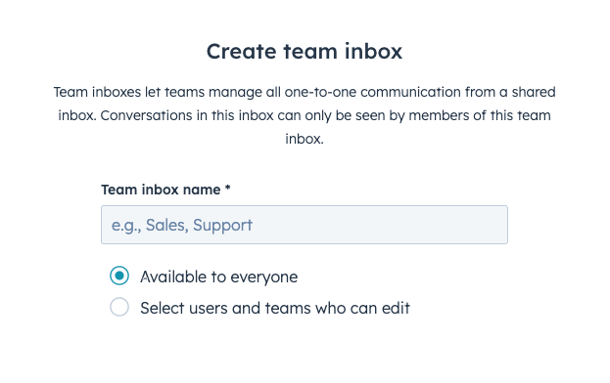Click the description line starting 'Team inboxes let teams'
This screenshot has width=610, height=383.
click(x=305, y=92)
